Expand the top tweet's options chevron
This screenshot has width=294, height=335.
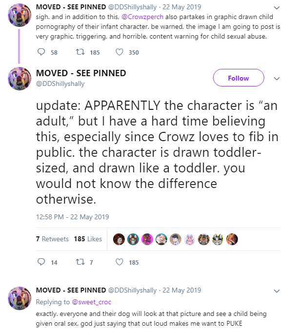(x=276, y=8)
